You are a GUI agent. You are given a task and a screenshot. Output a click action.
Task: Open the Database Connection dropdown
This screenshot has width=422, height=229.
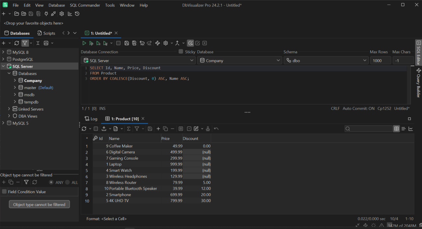coord(192,60)
